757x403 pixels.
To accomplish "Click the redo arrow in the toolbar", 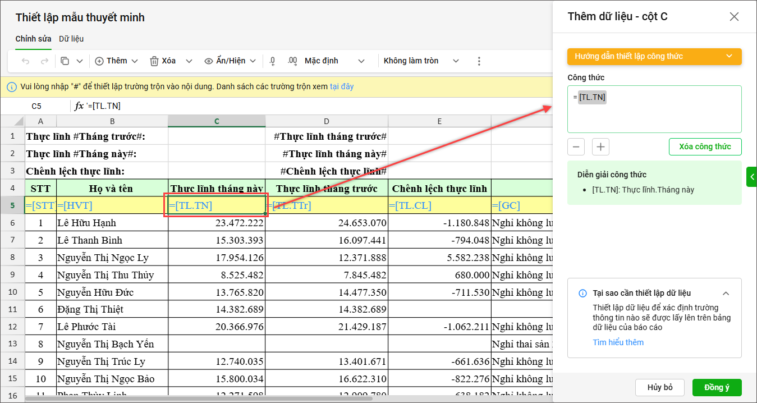I will 44,61.
